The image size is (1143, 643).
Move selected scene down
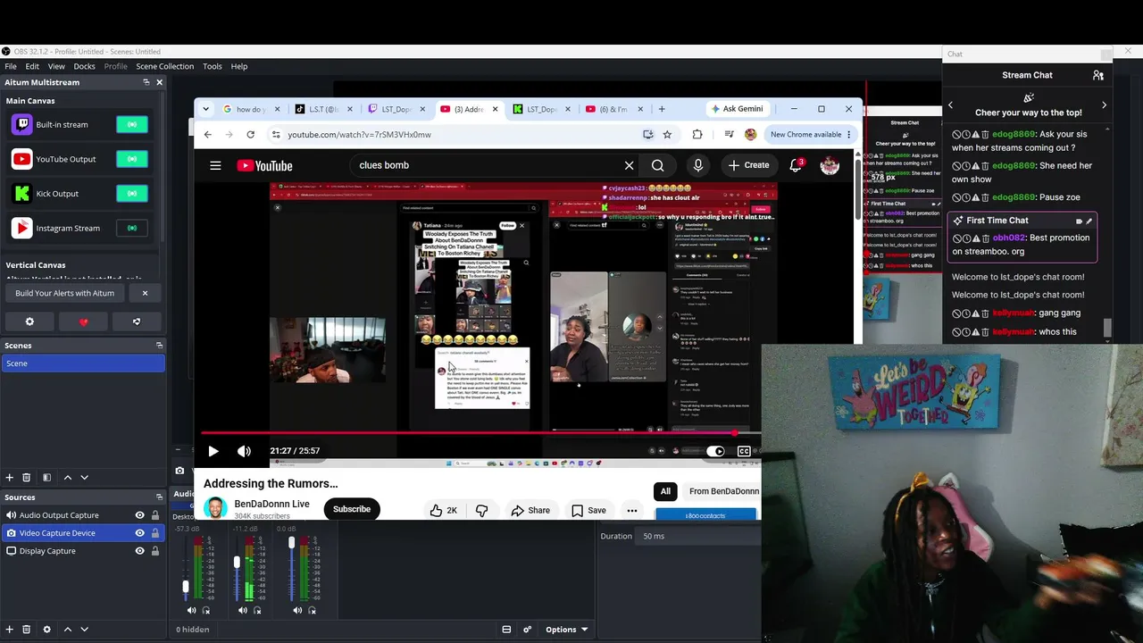point(85,478)
